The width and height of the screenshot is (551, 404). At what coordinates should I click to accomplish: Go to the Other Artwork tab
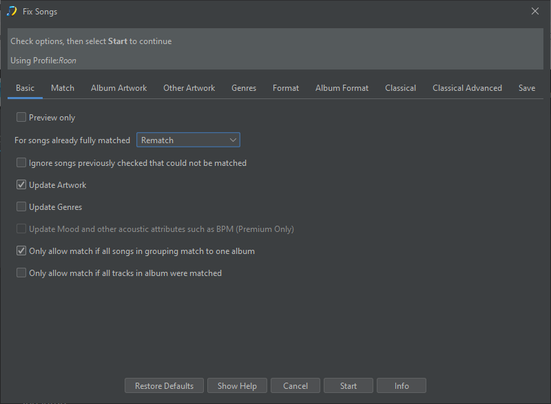(189, 88)
